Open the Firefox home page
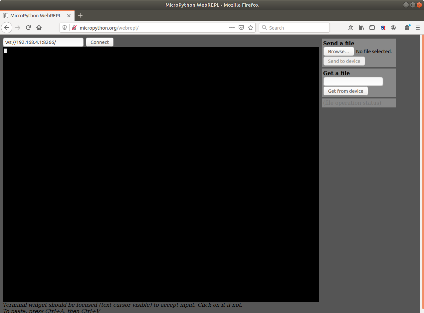The height and width of the screenshot is (313, 424). [39, 28]
